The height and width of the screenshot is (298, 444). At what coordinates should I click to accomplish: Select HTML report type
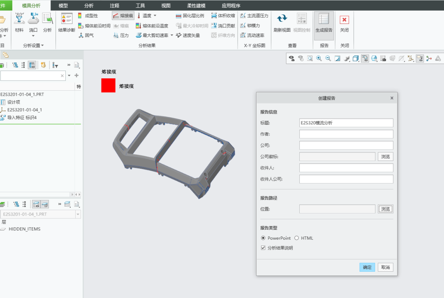[304, 238]
